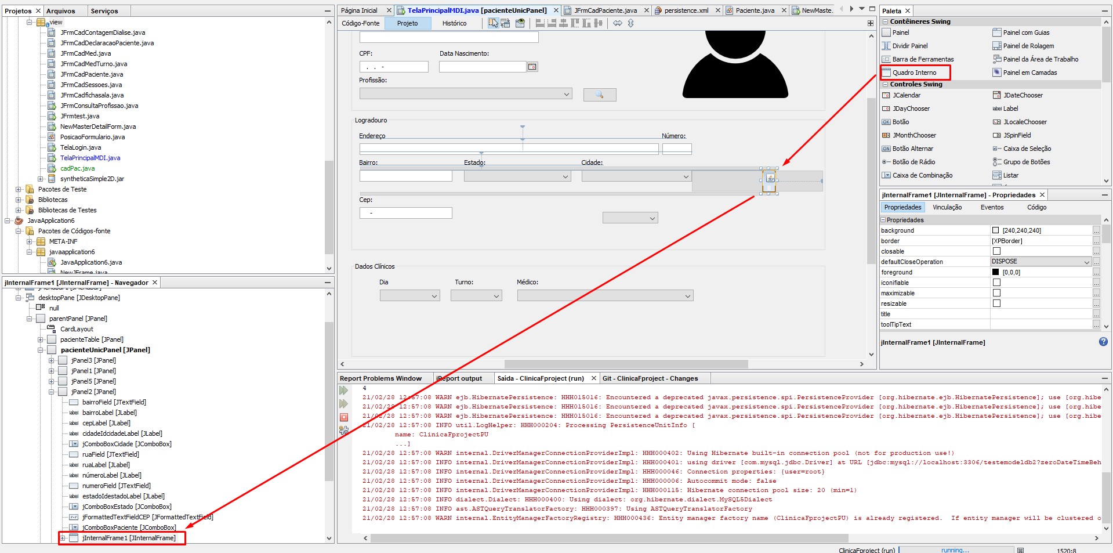Click the magnifier search button near Profissão

click(x=600, y=95)
